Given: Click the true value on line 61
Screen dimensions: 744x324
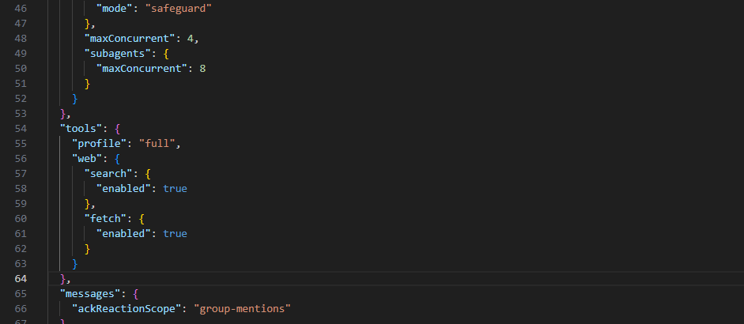Looking at the screenshot, I should pyautogui.click(x=175, y=233).
